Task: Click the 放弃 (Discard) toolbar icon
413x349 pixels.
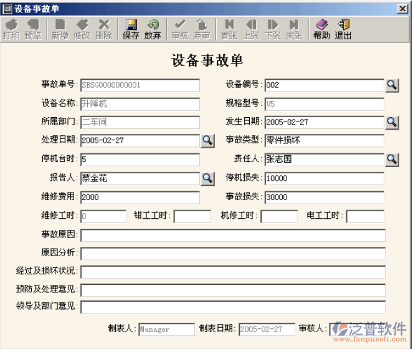Action: [153, 29]
